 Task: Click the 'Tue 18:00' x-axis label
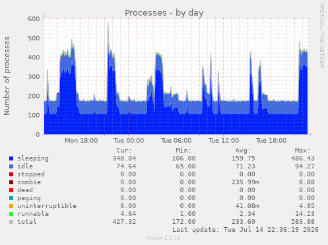(271, 141)
